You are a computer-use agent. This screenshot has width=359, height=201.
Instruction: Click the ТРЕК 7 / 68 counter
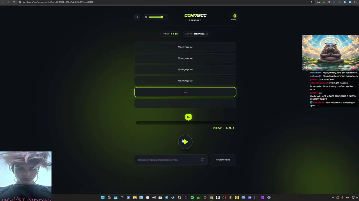[x=171, y=34]
